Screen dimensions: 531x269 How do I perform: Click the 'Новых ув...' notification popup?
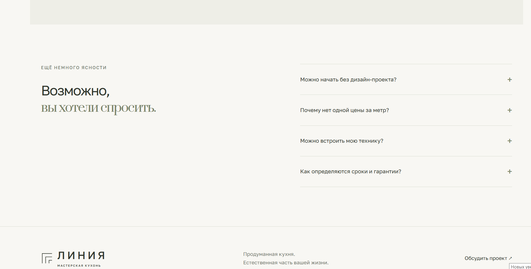pos(520,266)
